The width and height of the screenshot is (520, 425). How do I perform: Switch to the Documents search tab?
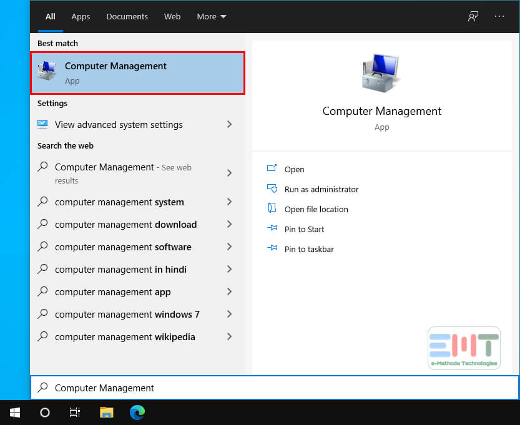pyautogui.click(x=127, y=16)
